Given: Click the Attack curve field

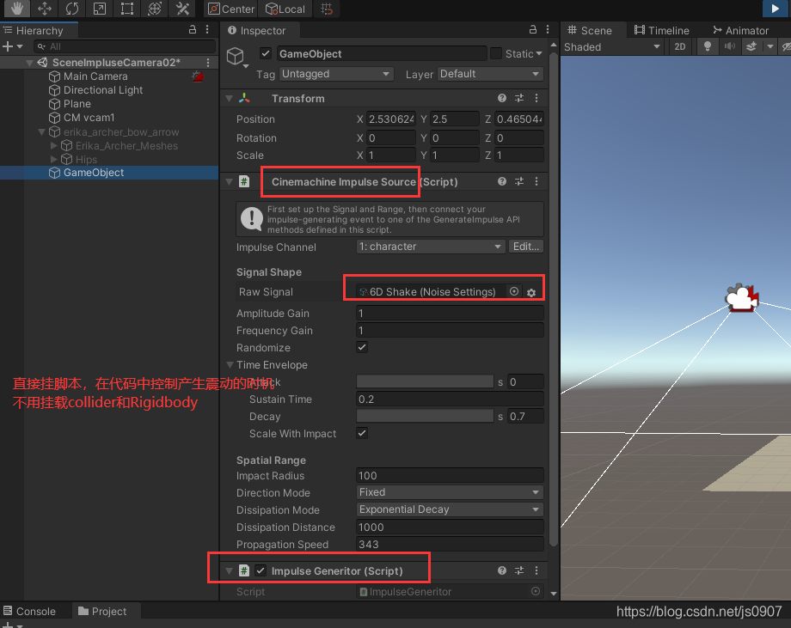Looking at the screenshot, I should [425, 381].
